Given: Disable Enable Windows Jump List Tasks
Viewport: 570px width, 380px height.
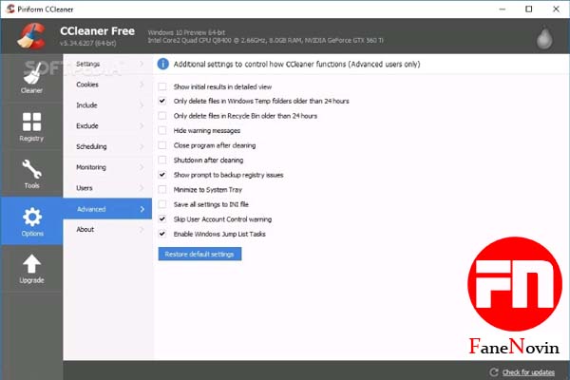Looking at the screenshot, I should [162, 234].
